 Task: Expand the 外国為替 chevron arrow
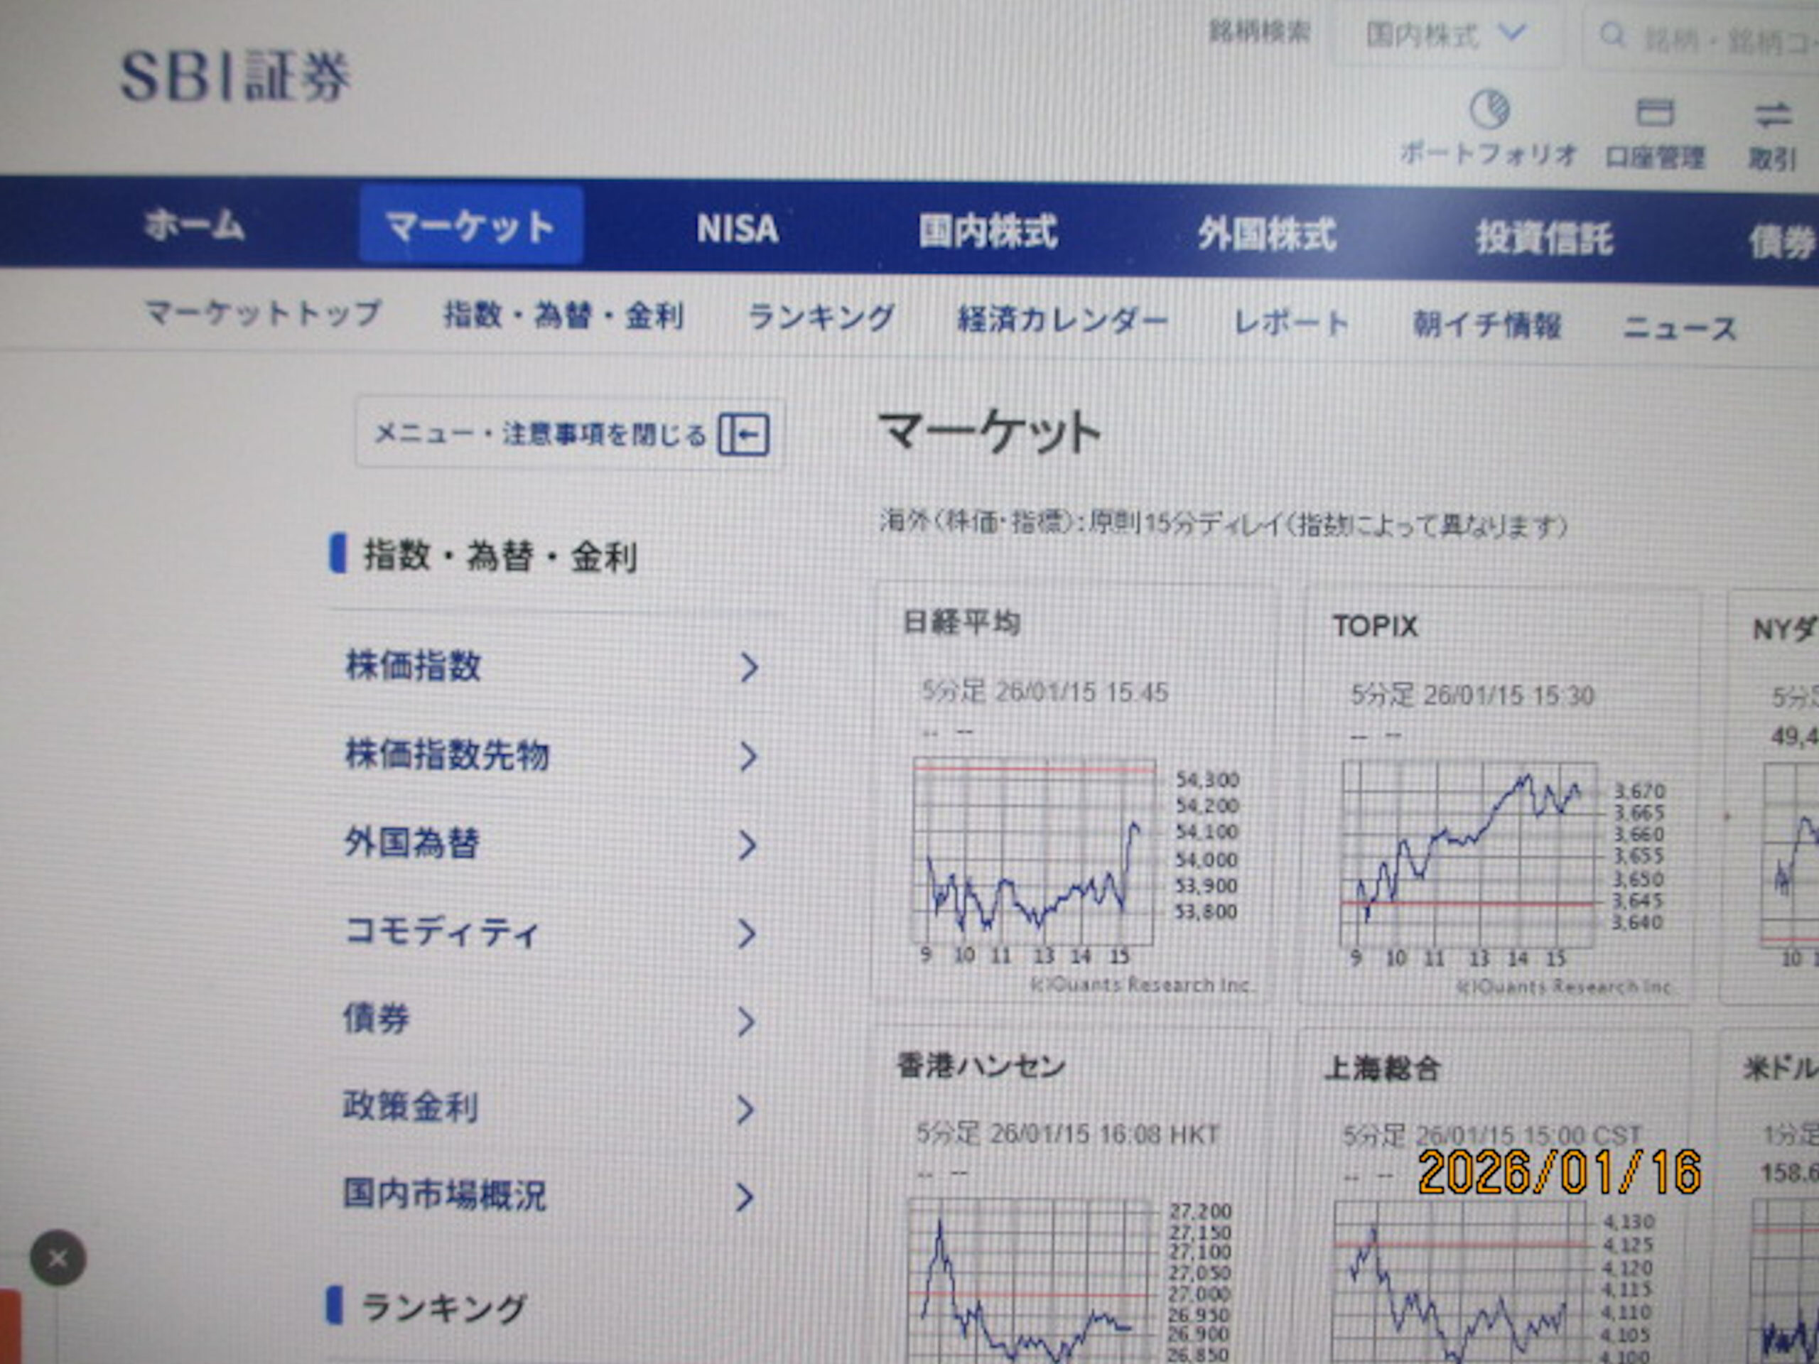747,845
